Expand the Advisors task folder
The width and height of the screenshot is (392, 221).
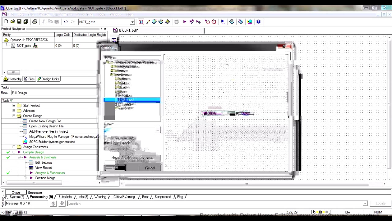(x=14, y=110)
